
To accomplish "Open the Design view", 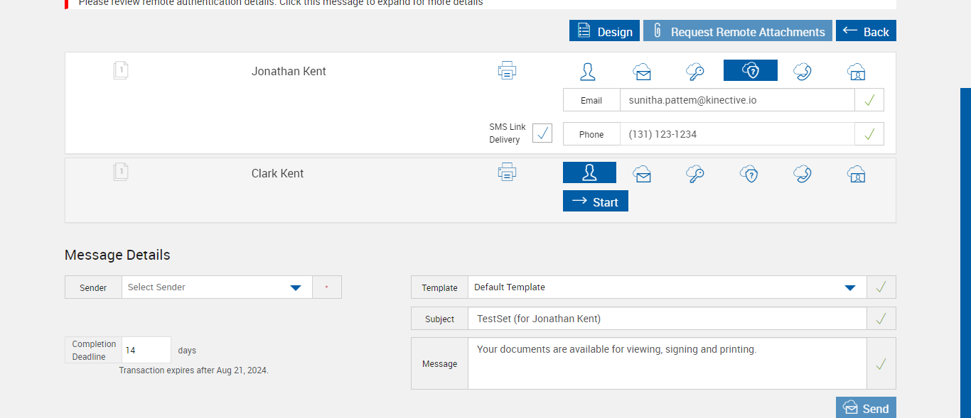I will click(604, 31).
